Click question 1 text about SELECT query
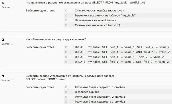Viewport: 172px width, 104px height. click(85, 3)
